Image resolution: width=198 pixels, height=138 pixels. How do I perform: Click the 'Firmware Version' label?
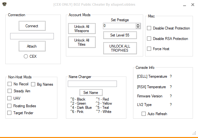(150, 96)
